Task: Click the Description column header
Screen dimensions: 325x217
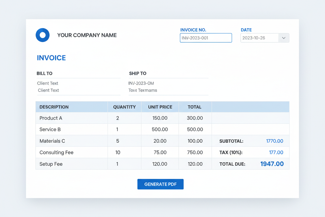Action: (54, 107)
